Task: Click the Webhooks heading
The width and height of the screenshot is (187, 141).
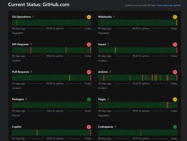Action: pyautogui.click(x=105, y=17)
